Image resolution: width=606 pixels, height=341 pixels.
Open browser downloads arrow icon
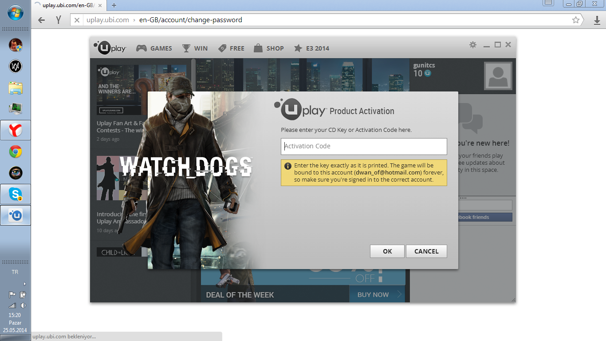point(597,20)
